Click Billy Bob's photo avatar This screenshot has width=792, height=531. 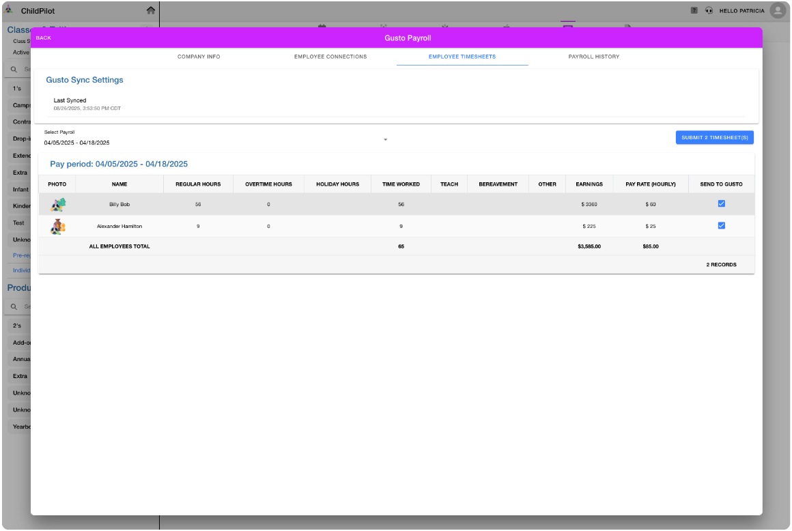tap(57, 205)
